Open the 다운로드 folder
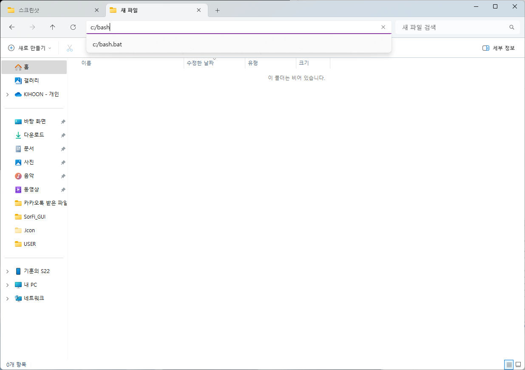Viewport: 525px width, 370px height. (34, 135)
